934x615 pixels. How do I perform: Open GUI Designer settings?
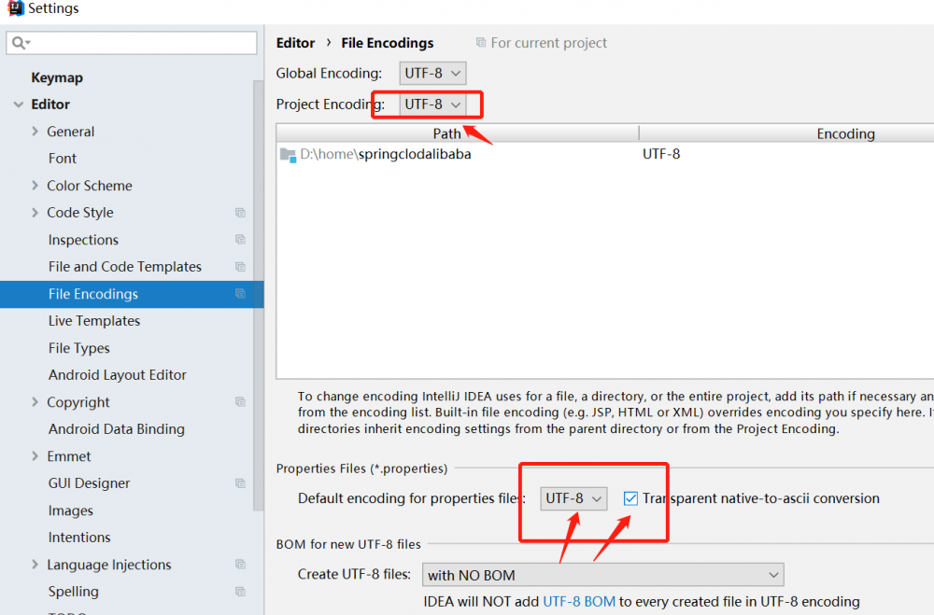click(90, 482)
